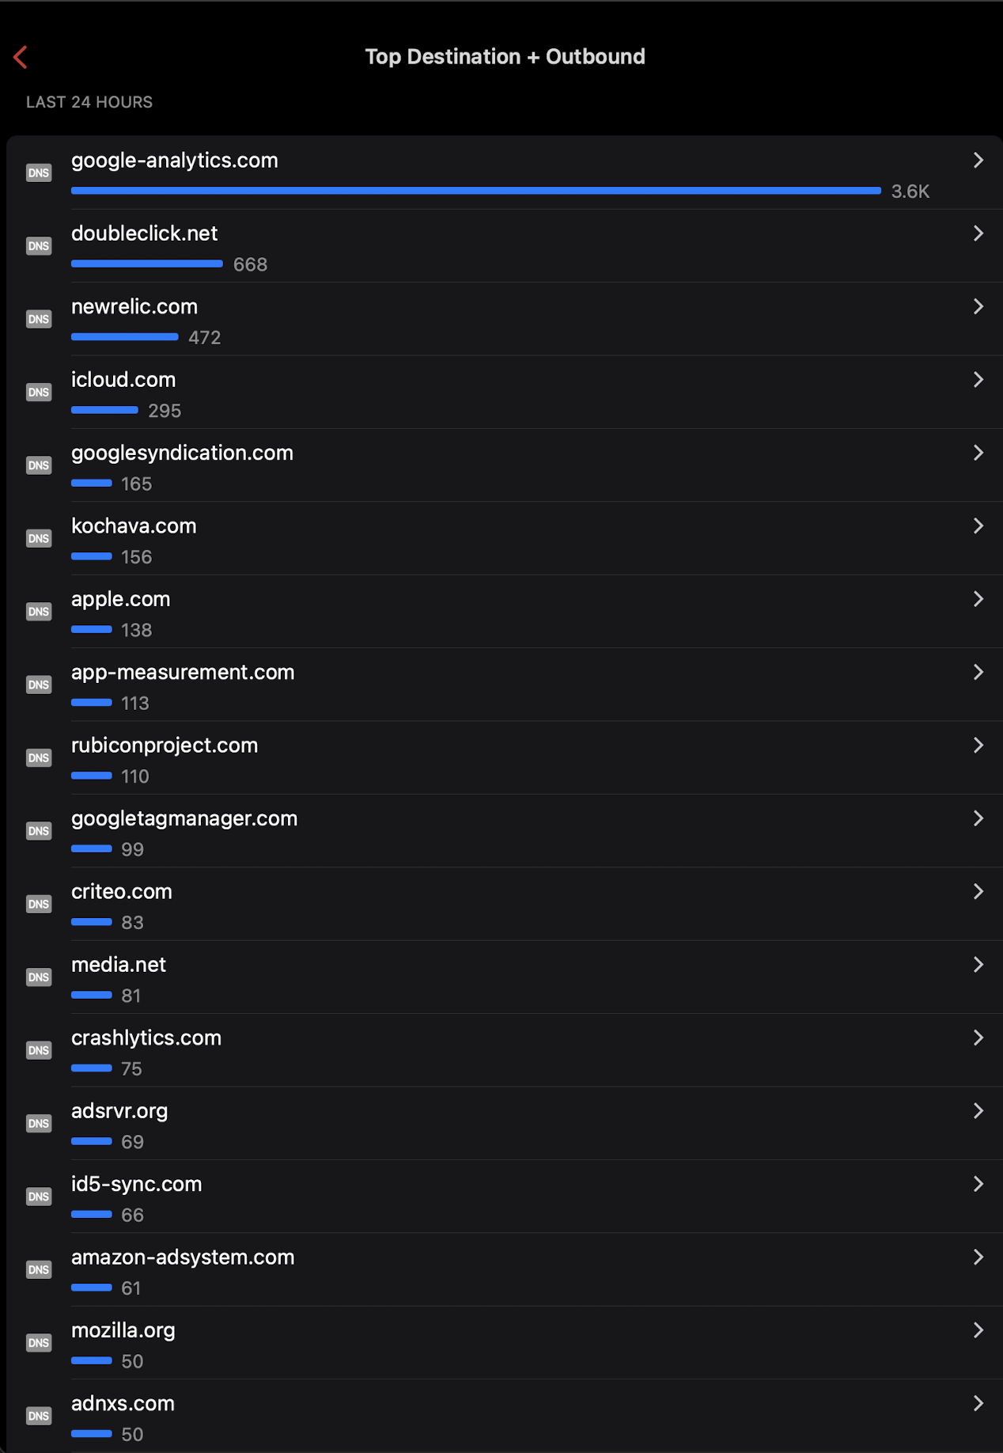Click DNS badge next to adnxs.com

pos(39,1416)
